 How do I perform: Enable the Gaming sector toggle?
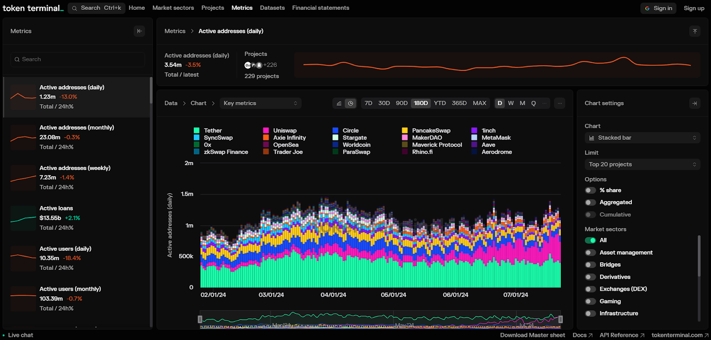point(590,301)
